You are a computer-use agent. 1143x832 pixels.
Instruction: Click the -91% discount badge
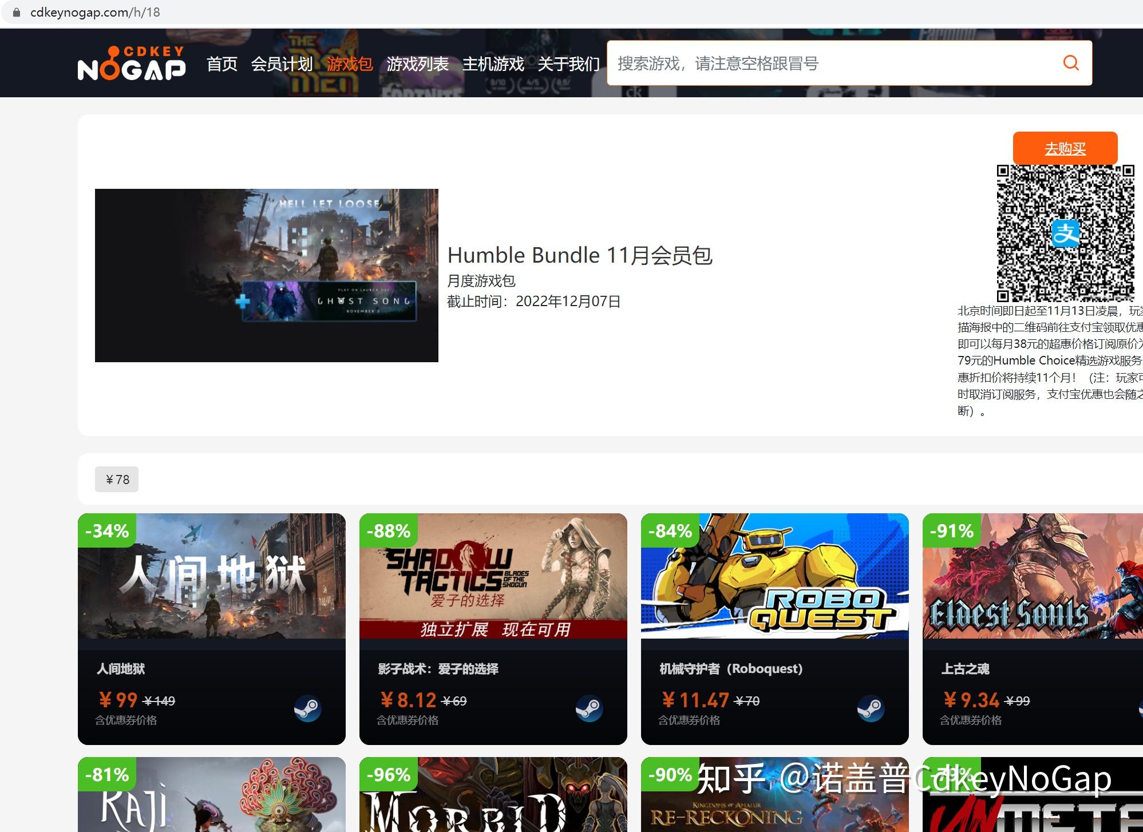(x=952, y=530)
